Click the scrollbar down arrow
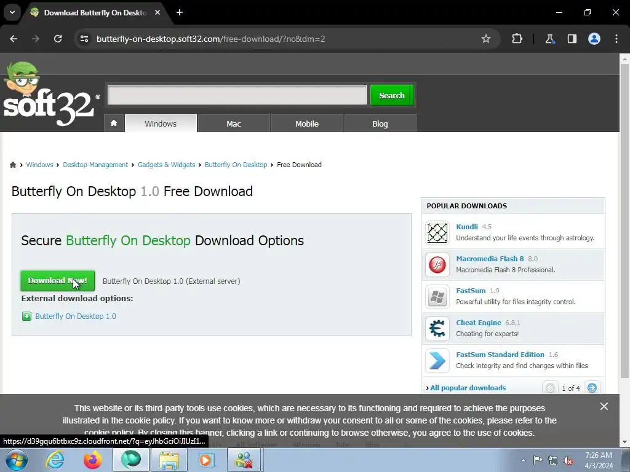Screen dimensions: 630x472 624,442
